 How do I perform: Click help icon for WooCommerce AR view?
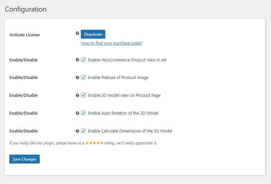tap(78, 59)
